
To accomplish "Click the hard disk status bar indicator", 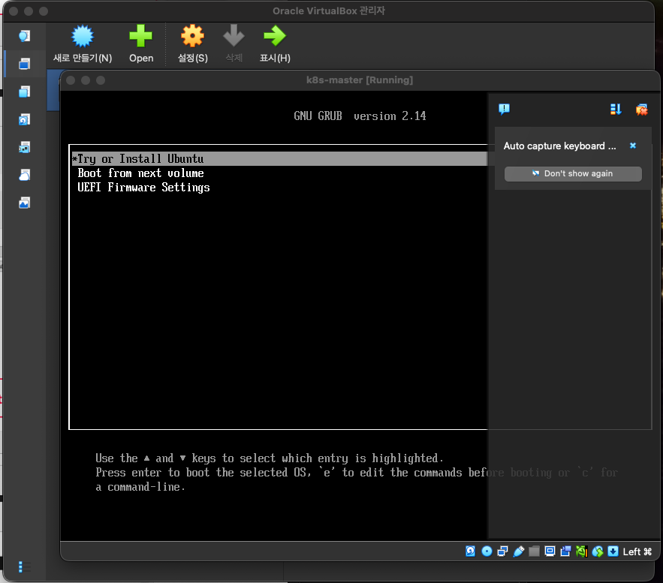I will click(x=471, y=551).
